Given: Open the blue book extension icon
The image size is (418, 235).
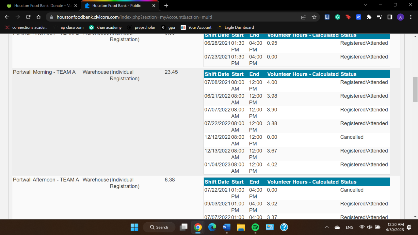Looking at the screenshot, I should 327,17.
